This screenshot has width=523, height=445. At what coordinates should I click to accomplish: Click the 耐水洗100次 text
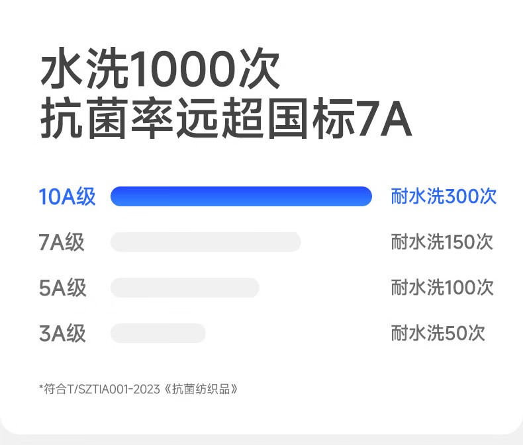point(442,288)
